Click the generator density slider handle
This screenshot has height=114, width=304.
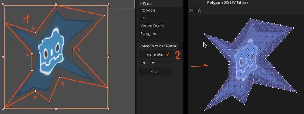coord(153,62)
